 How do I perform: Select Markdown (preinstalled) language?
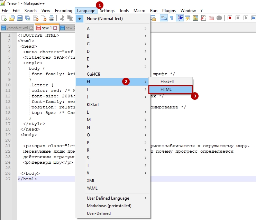pyautogui.click(x=109, y=206)
